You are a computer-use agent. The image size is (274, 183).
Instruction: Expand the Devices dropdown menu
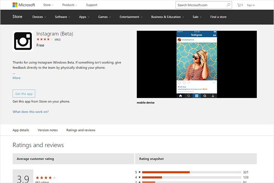coord(39,17)
